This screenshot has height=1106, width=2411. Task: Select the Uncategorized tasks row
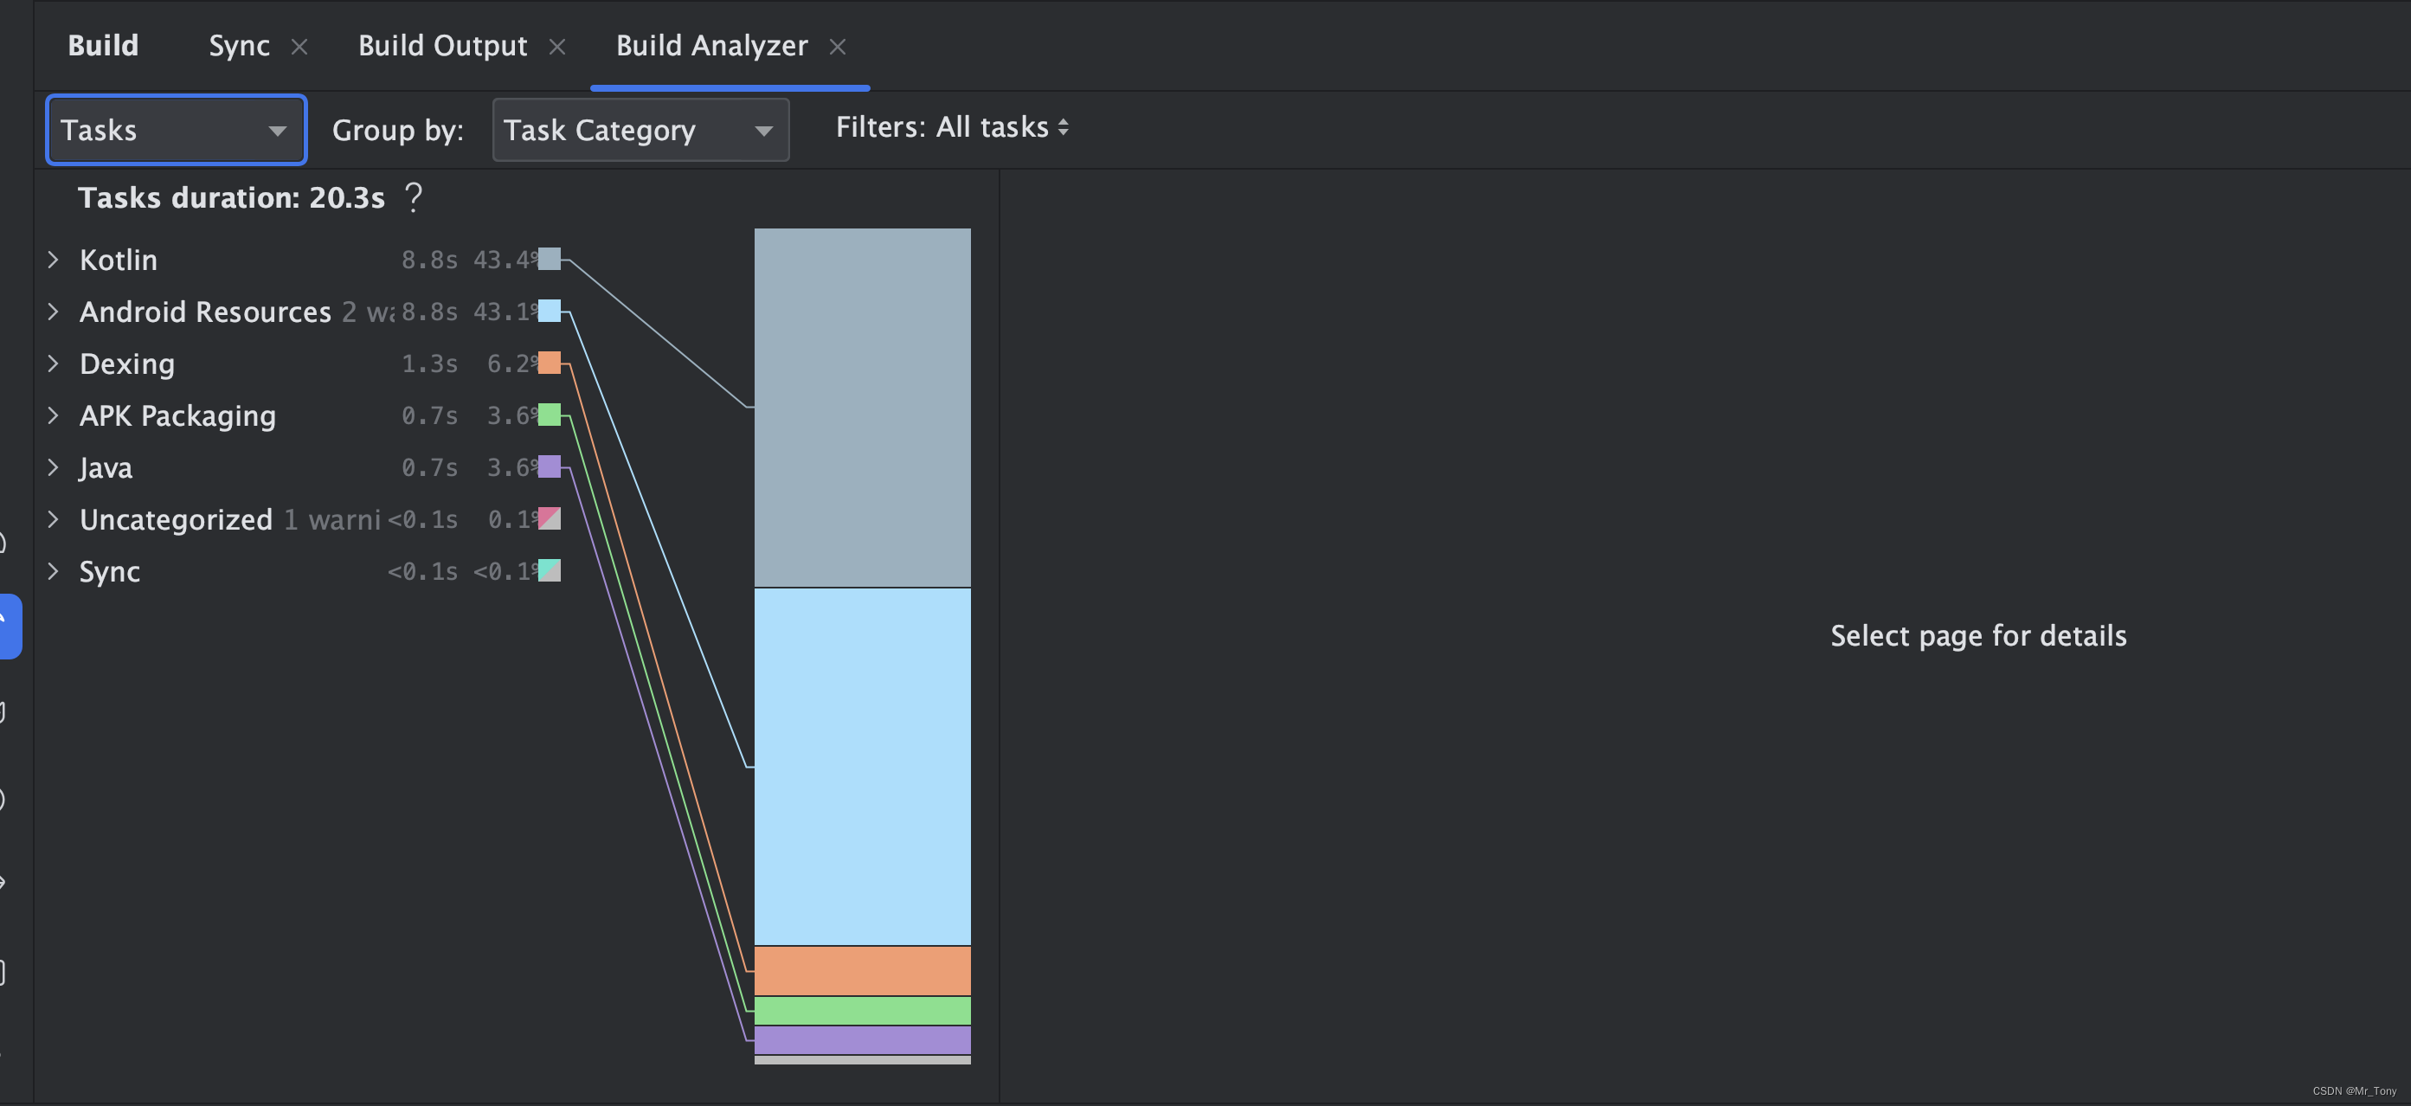pos(176,519)
